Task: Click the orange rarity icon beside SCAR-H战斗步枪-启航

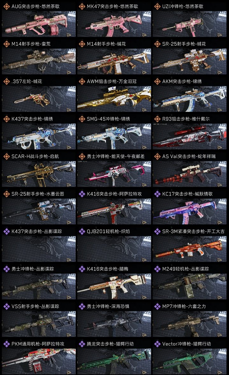Action: coord(6,156)
